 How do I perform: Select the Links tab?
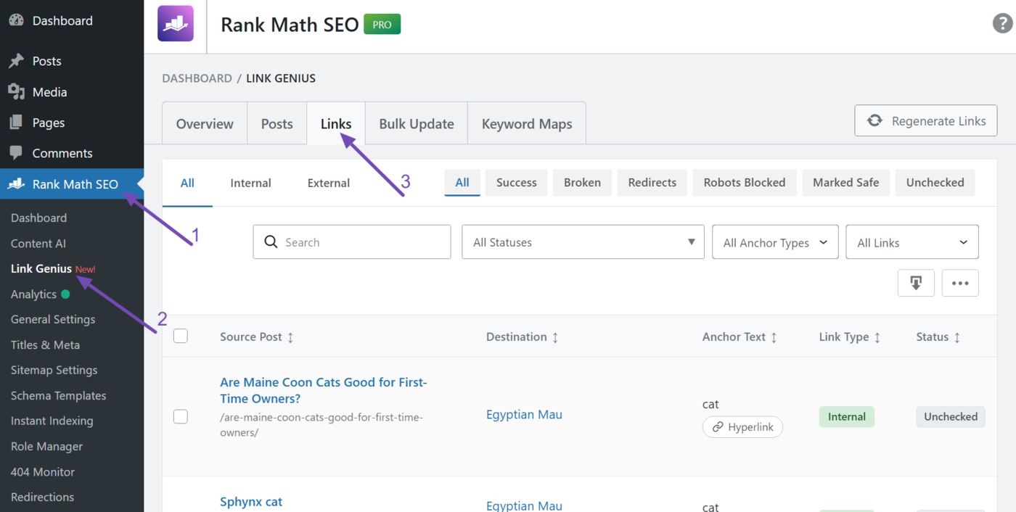click(336, 123)
